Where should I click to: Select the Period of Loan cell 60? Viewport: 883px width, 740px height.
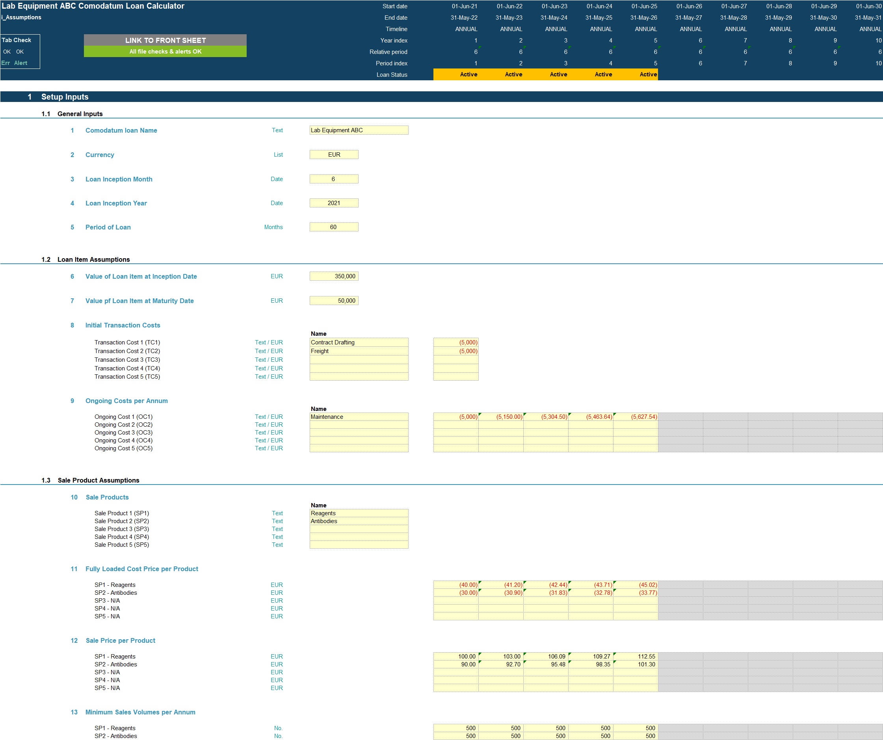tap(334, 227)
